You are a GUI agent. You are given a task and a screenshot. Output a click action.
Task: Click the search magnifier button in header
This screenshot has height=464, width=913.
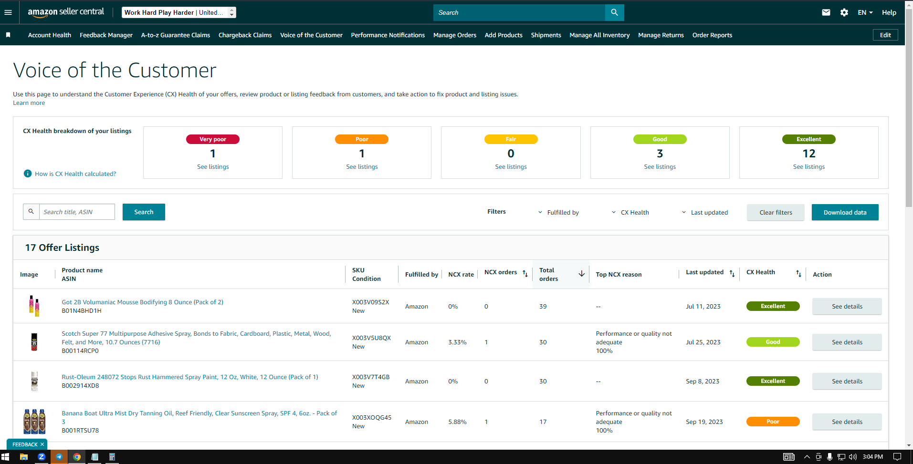614,12
